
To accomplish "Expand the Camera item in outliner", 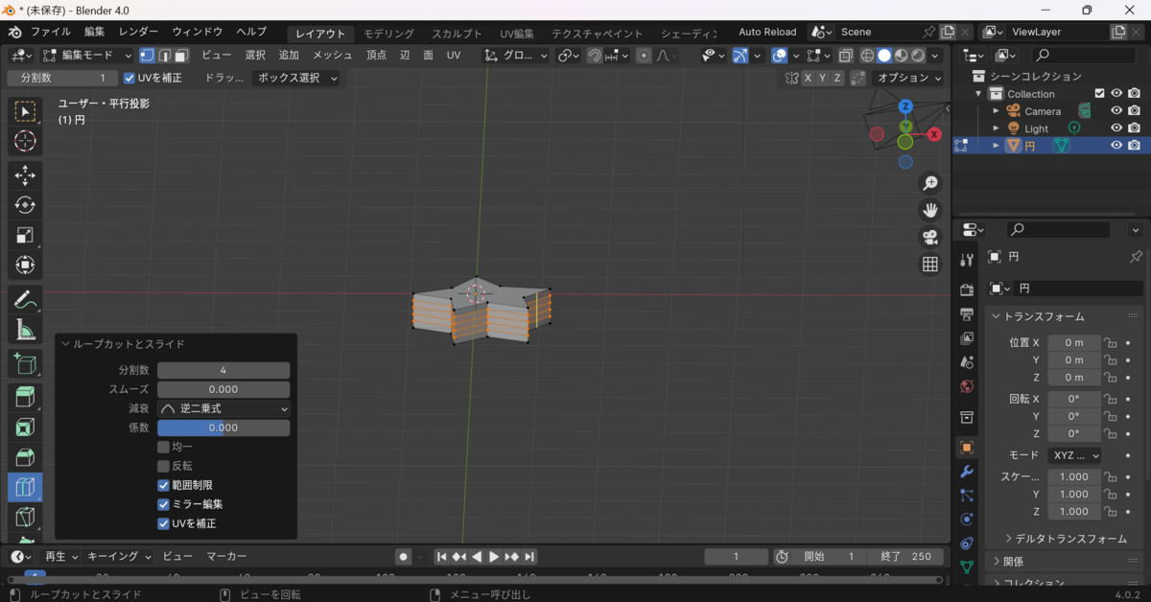I will click(996, 111).
